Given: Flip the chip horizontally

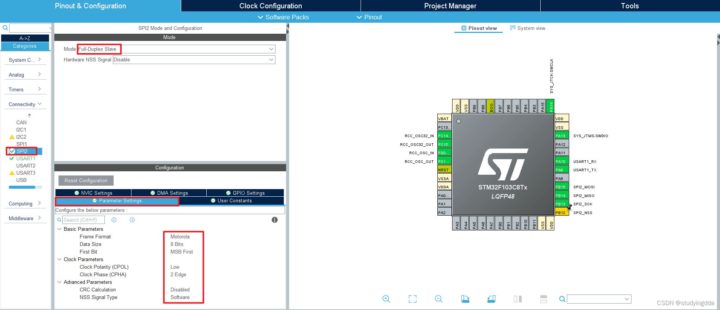Looking at the screenshot, I should coord(517,299).
